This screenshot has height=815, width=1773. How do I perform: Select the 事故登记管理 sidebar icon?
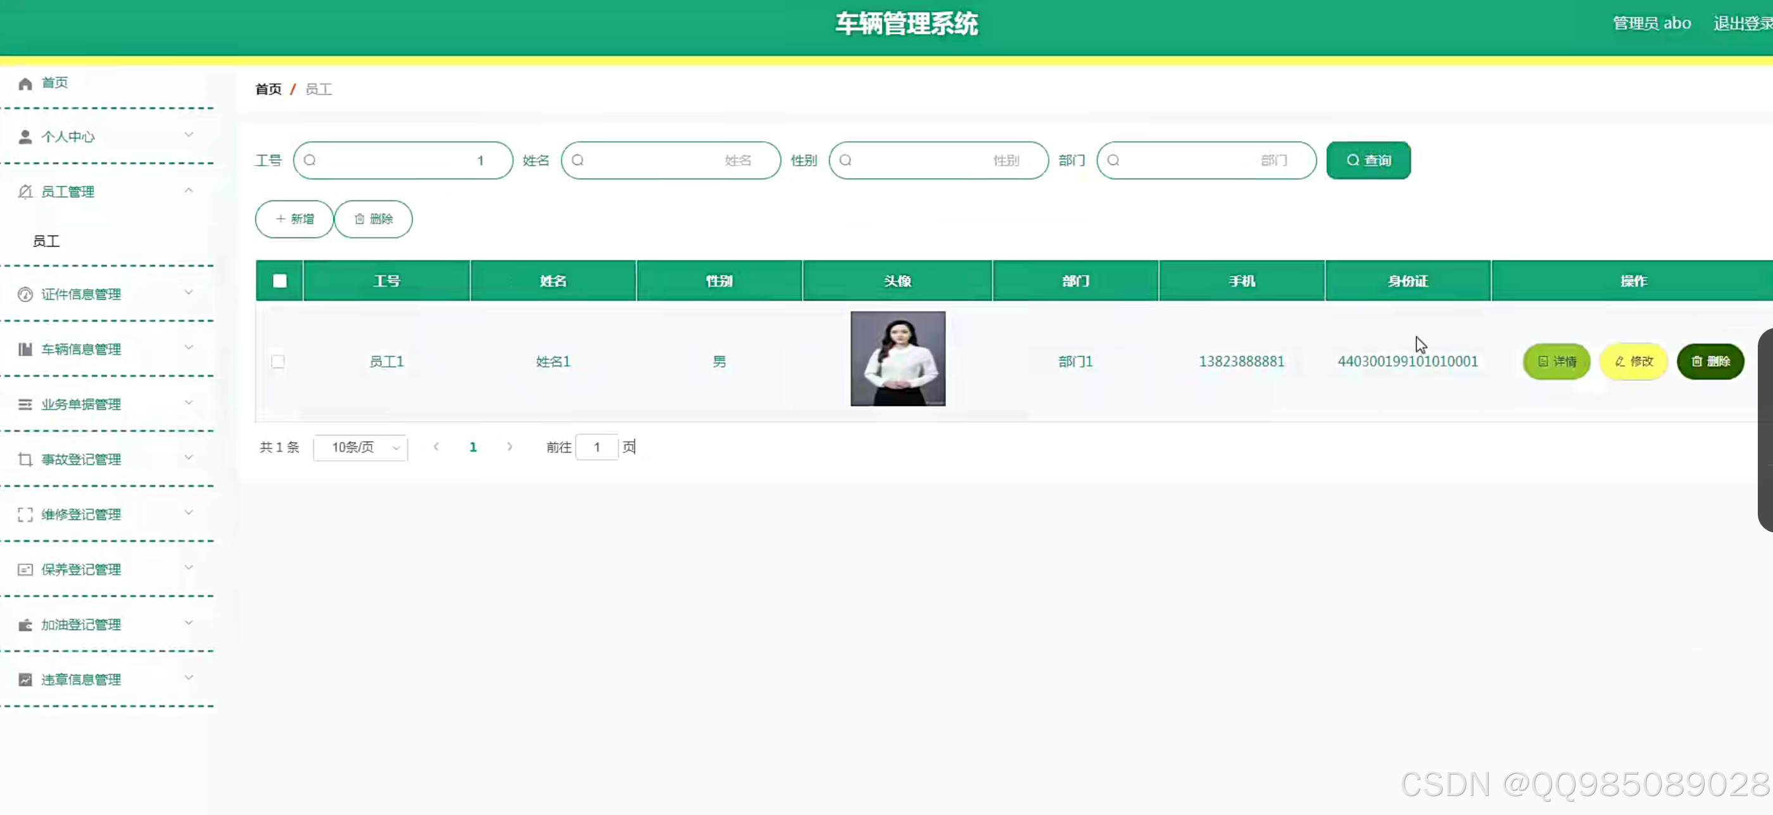25,459
